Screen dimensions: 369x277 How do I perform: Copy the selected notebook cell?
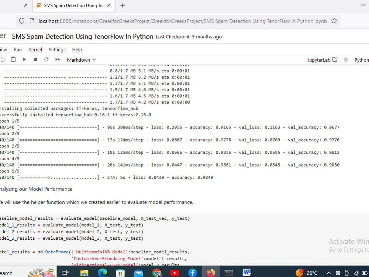pyautogui.click(x=3, y=59)
